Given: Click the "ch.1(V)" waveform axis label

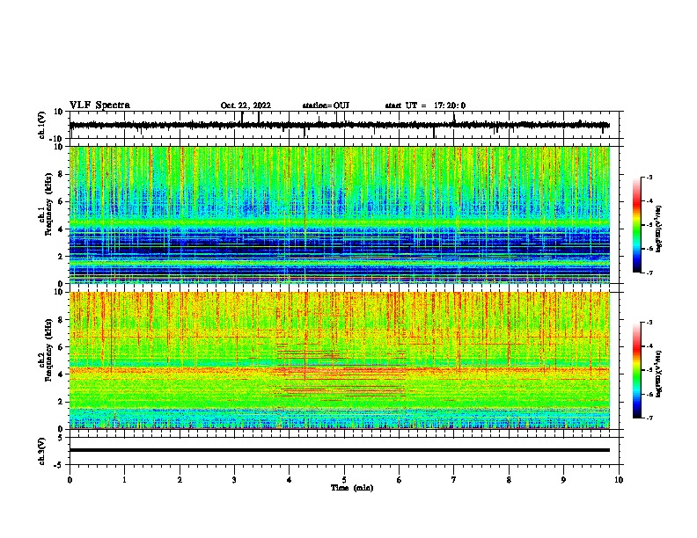Looking at the screenshot, I should point(42,125).
